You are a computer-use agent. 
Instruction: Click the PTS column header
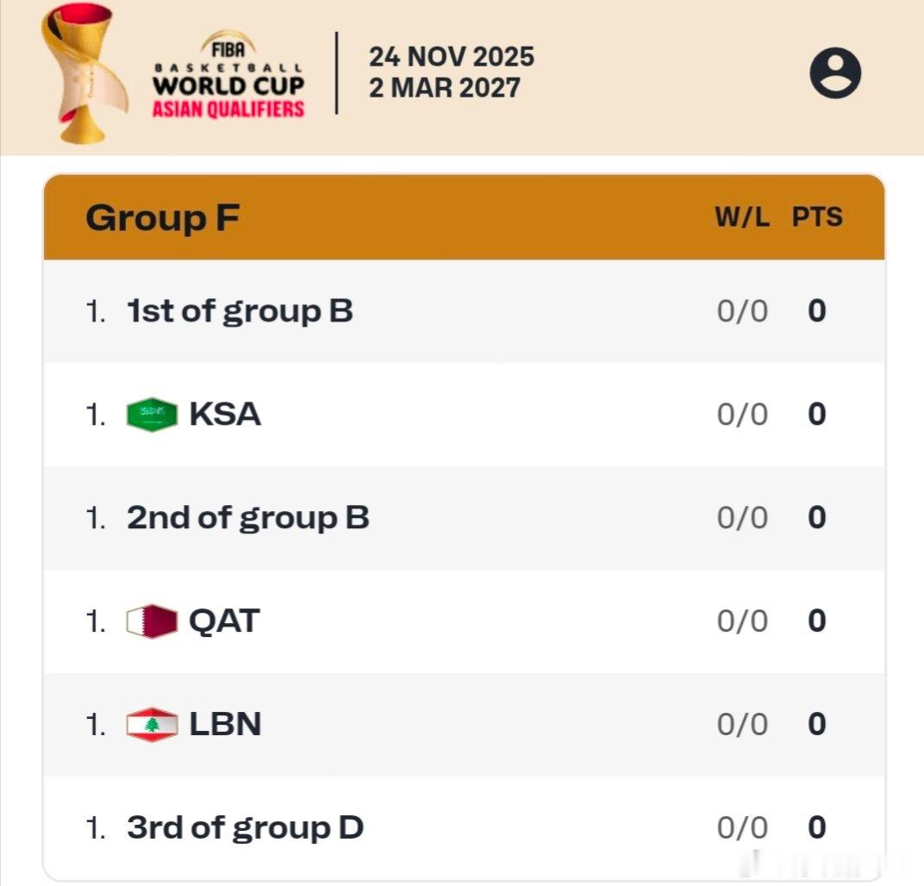(x=817, y=217)
